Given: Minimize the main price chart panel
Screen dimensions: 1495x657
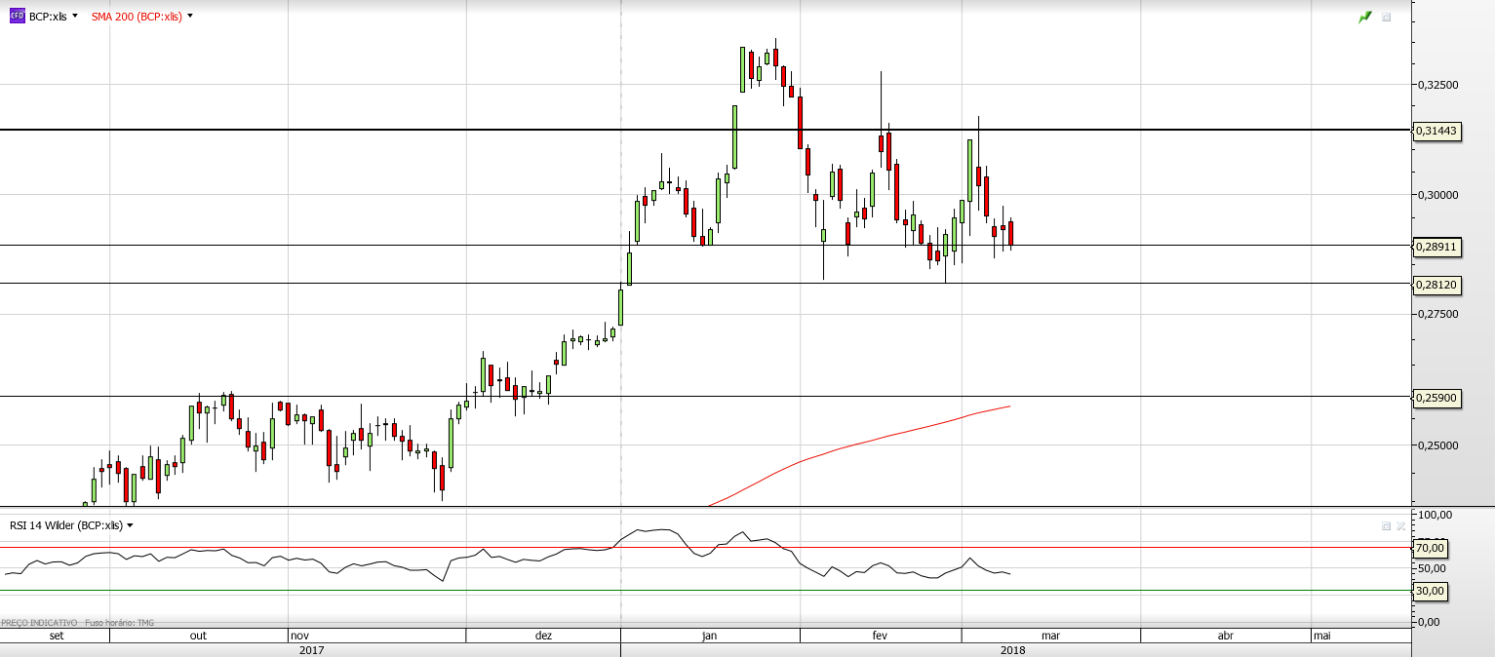Looking at the screenshot, I should pyautogui.click(x=1387, y=17).
